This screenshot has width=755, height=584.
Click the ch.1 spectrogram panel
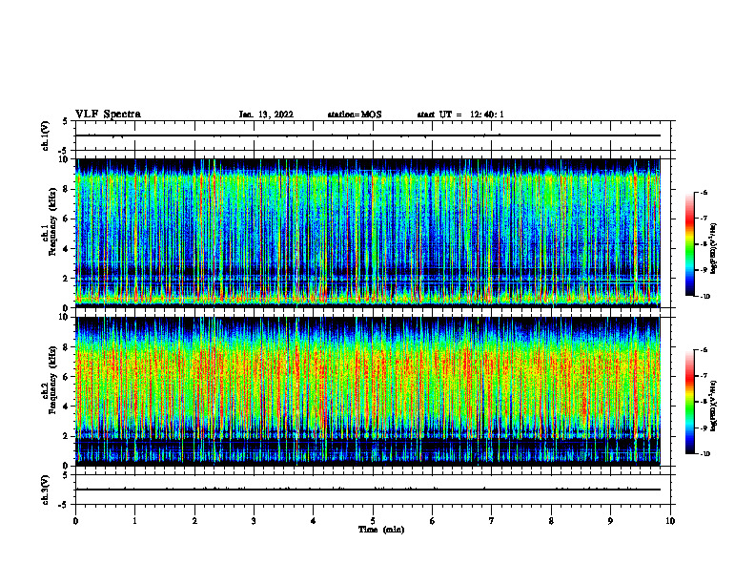[x=368, y=233]
